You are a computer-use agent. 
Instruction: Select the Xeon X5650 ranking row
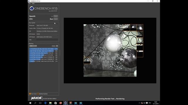pyautogui.click(x=43, y=49)
